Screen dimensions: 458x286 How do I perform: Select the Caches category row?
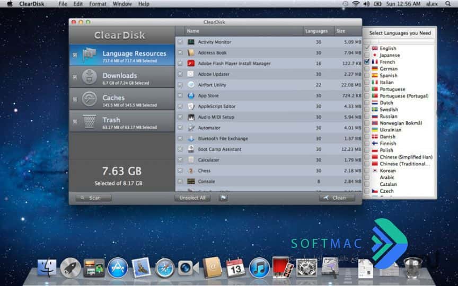pos(122,100)
